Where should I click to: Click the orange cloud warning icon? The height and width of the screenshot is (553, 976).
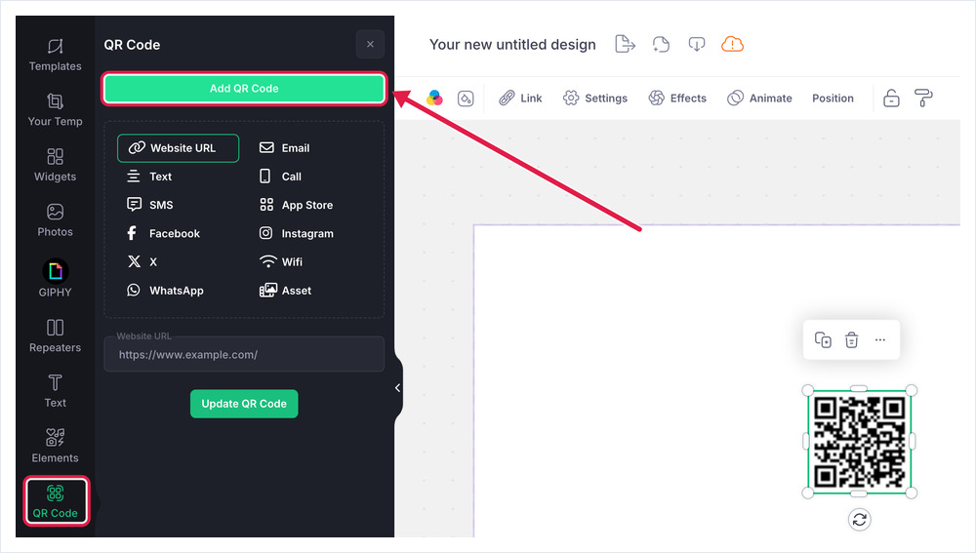[732, 44]
